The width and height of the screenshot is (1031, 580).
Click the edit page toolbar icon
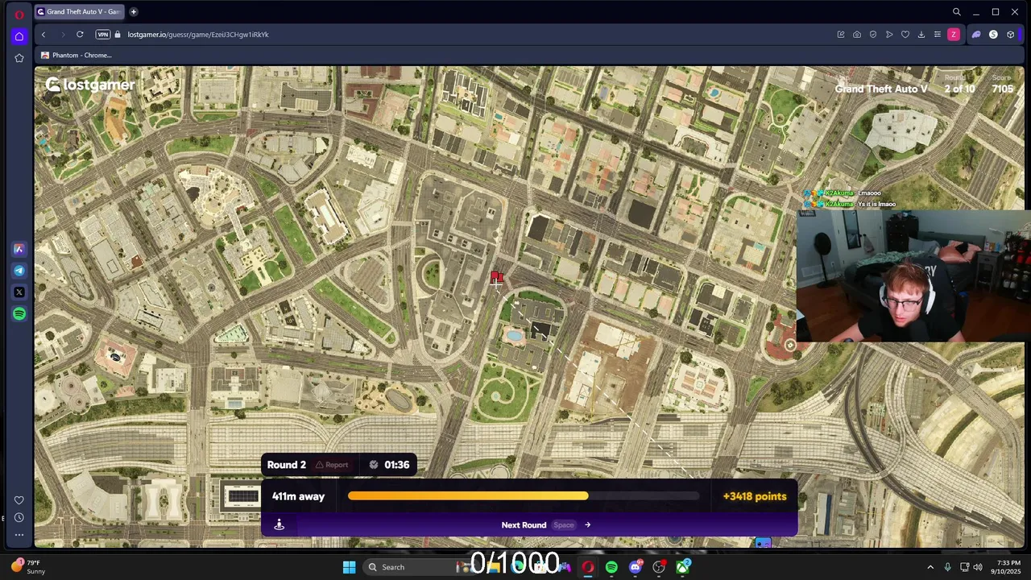tap(841, 35)
